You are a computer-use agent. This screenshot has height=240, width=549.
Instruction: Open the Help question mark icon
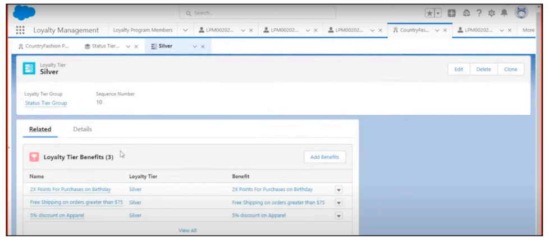pyautogui.click(x=478, y=13)
